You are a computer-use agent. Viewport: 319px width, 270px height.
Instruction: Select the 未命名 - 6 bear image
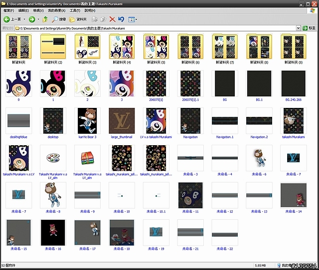coord(259,158)
